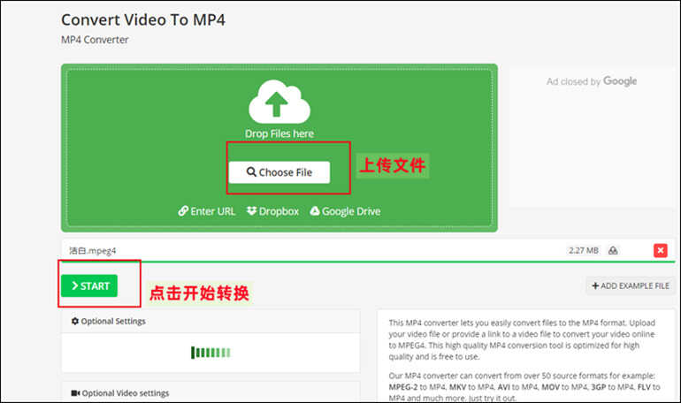Click the Dropbox logo icon
The width and height of the screenshot is (681, 403).
252,211
